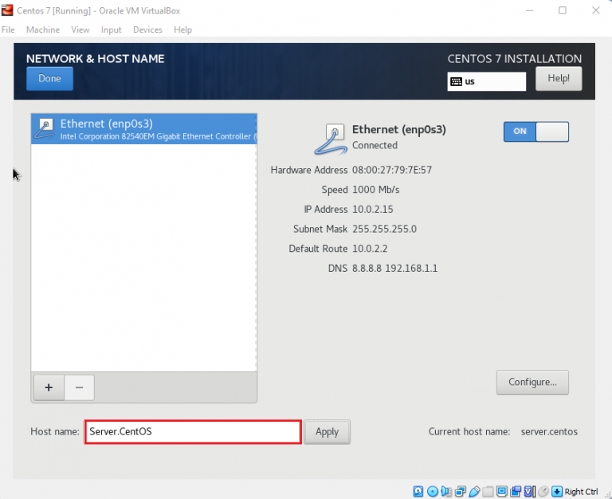Select the Ethernet (enp0s3) list entry

coord(143,129)
